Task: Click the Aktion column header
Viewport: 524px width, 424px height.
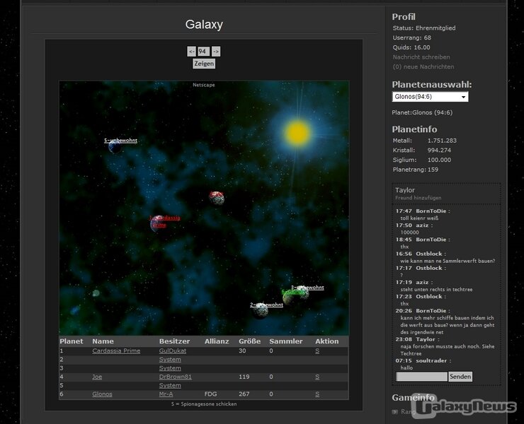Action: tap(327, 341)
